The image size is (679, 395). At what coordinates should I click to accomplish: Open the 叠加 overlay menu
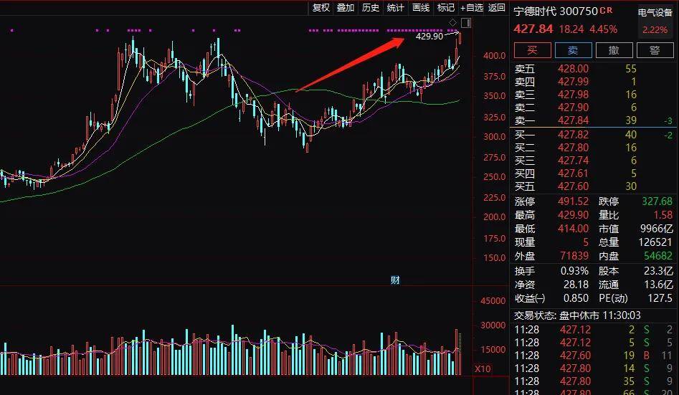tap(346, 8)
